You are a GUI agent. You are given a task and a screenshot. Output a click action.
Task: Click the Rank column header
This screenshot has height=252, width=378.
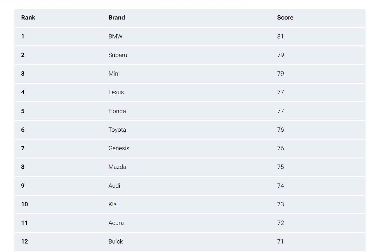(x=28, y=18)
